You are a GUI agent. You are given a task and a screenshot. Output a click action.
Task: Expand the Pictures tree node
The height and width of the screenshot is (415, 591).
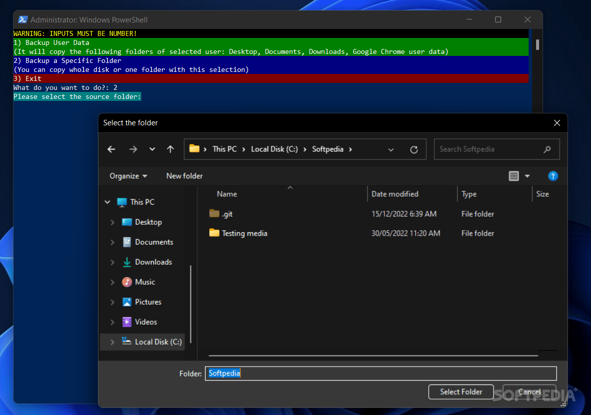click(x=112, y=302)
